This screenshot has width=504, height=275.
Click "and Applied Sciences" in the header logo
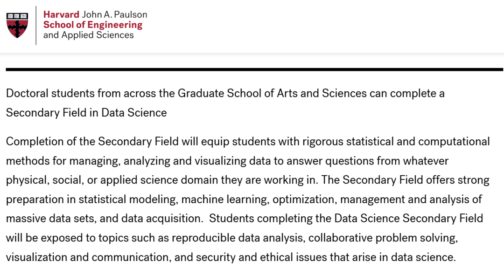point(88,35)
